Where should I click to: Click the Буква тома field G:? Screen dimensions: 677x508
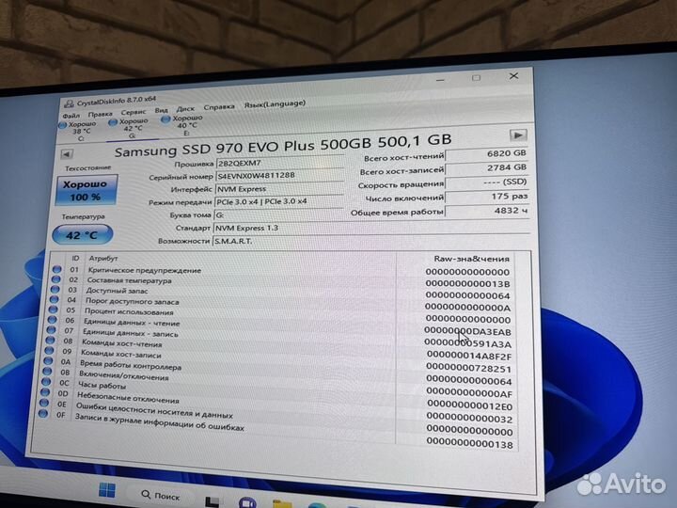click(x=278, y=214)
